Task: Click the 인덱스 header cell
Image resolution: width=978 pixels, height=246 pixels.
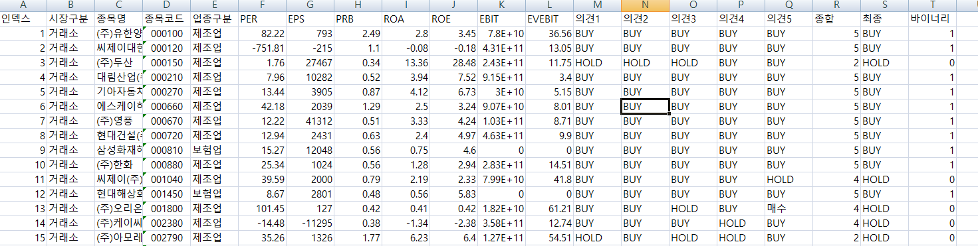Action: tap(23, 19)
